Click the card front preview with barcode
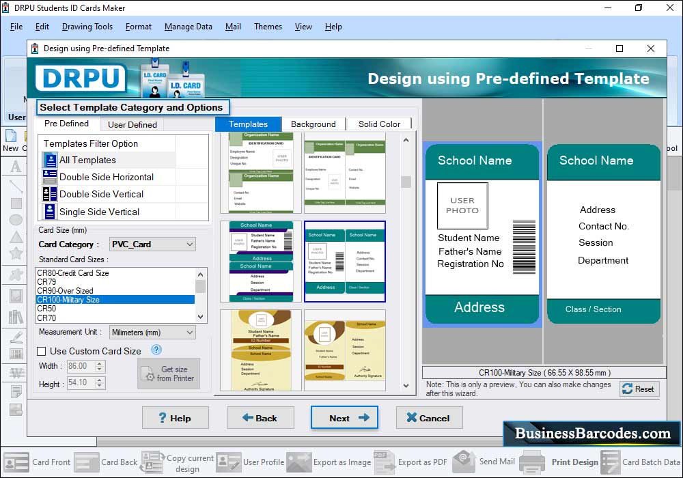This screenshot has width=683, height=478. coord(482,234)
